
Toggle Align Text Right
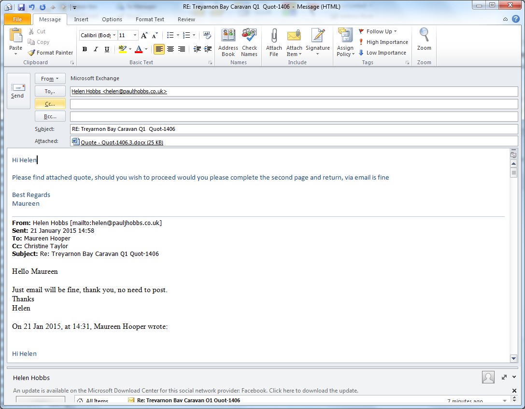(x=182, y=49)
